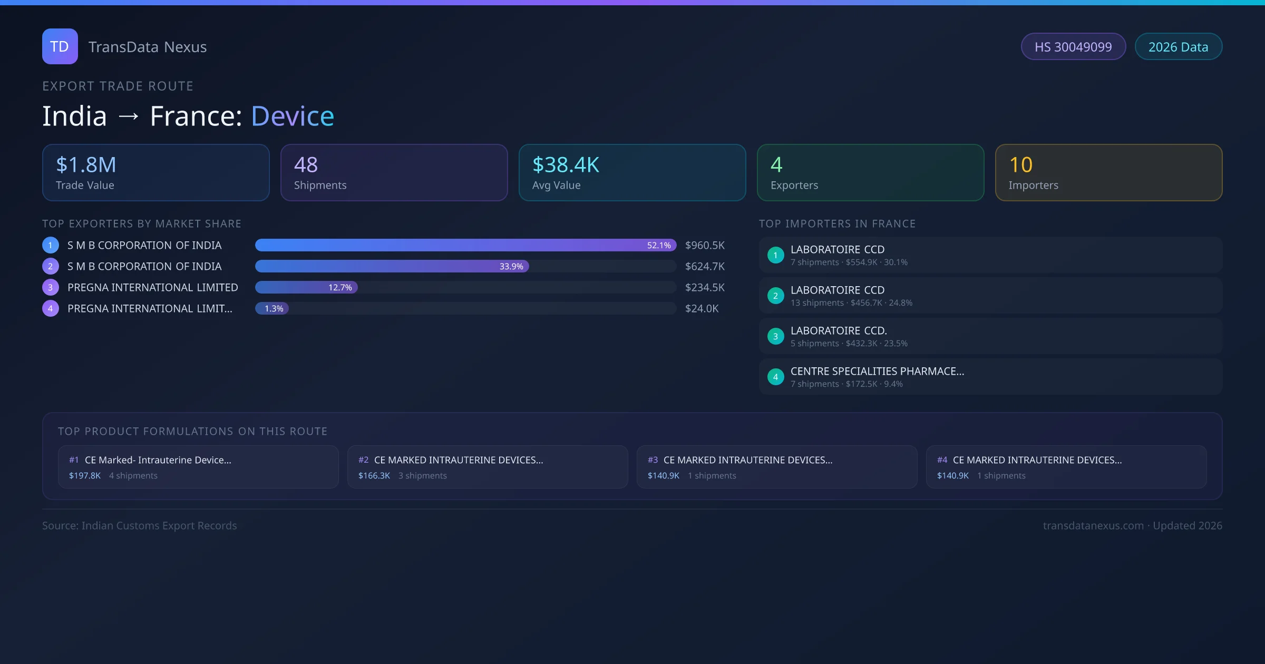Click the HS 30049099 pill
The height and width of the screenshot is (664, 1265).
(1073, 47)
